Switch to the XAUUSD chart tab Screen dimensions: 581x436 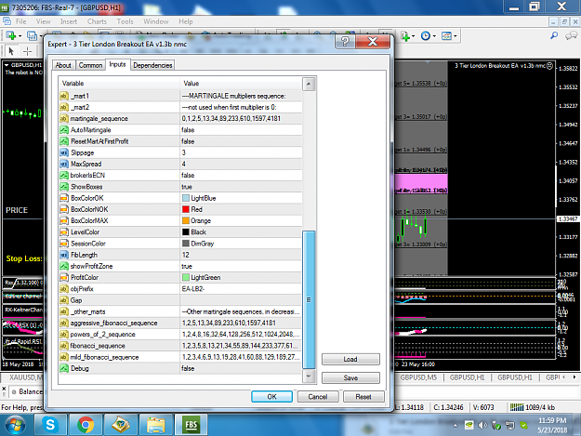[24, 377]
